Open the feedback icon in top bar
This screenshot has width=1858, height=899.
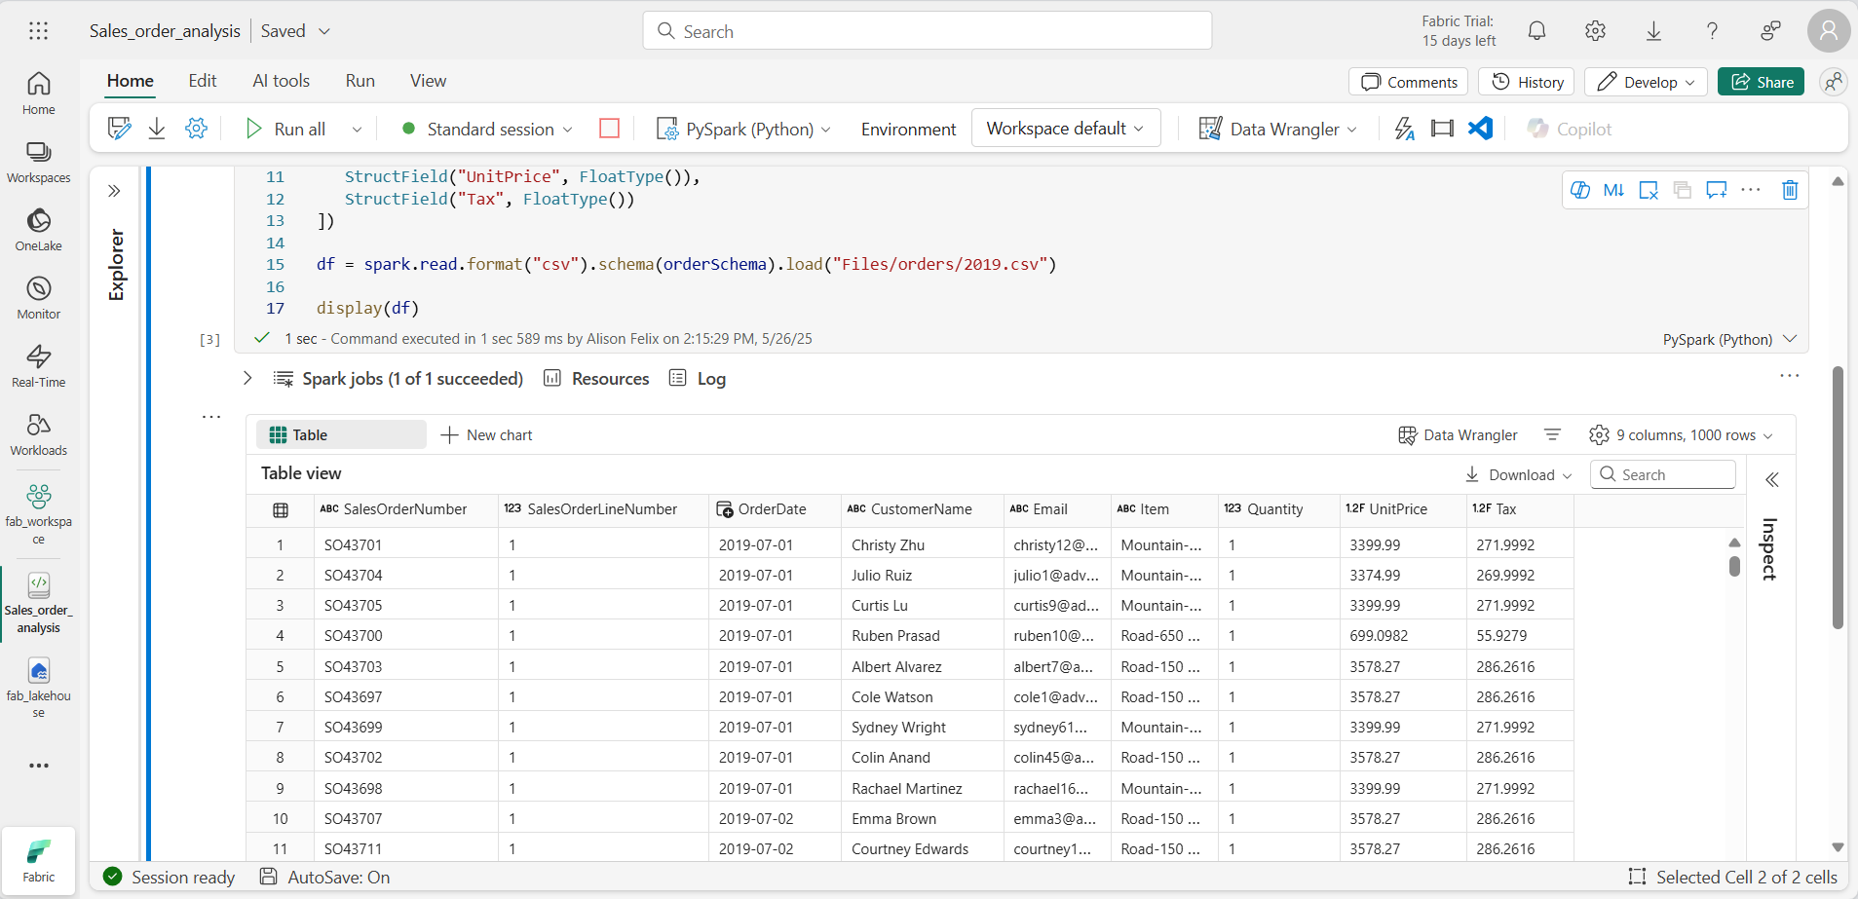pos(1770,31)
